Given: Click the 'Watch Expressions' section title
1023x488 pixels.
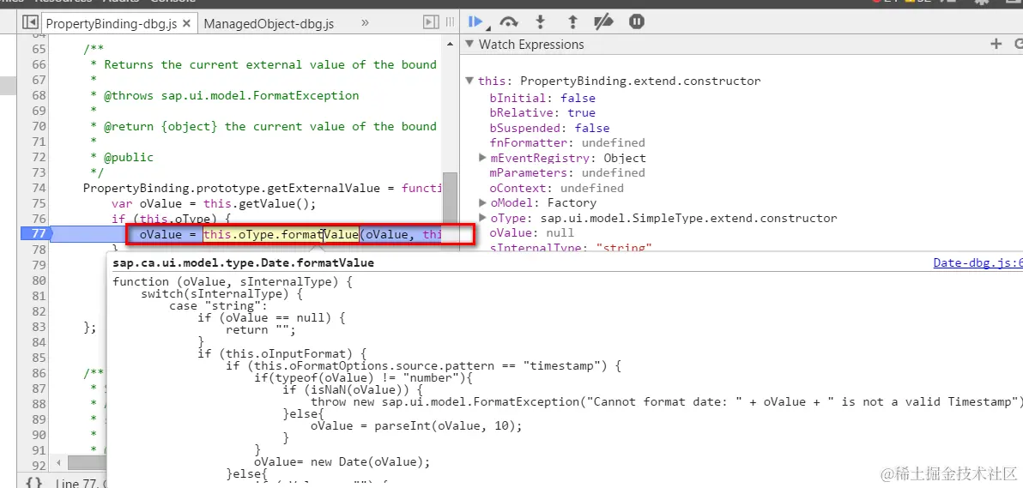Looking at the screenshot, I should point(531,45).
